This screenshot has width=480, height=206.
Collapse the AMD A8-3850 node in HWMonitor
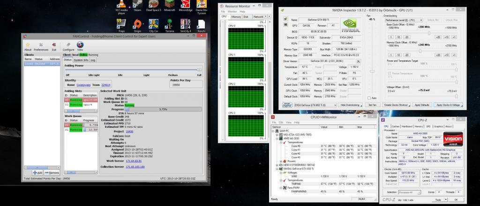(277, 139)
